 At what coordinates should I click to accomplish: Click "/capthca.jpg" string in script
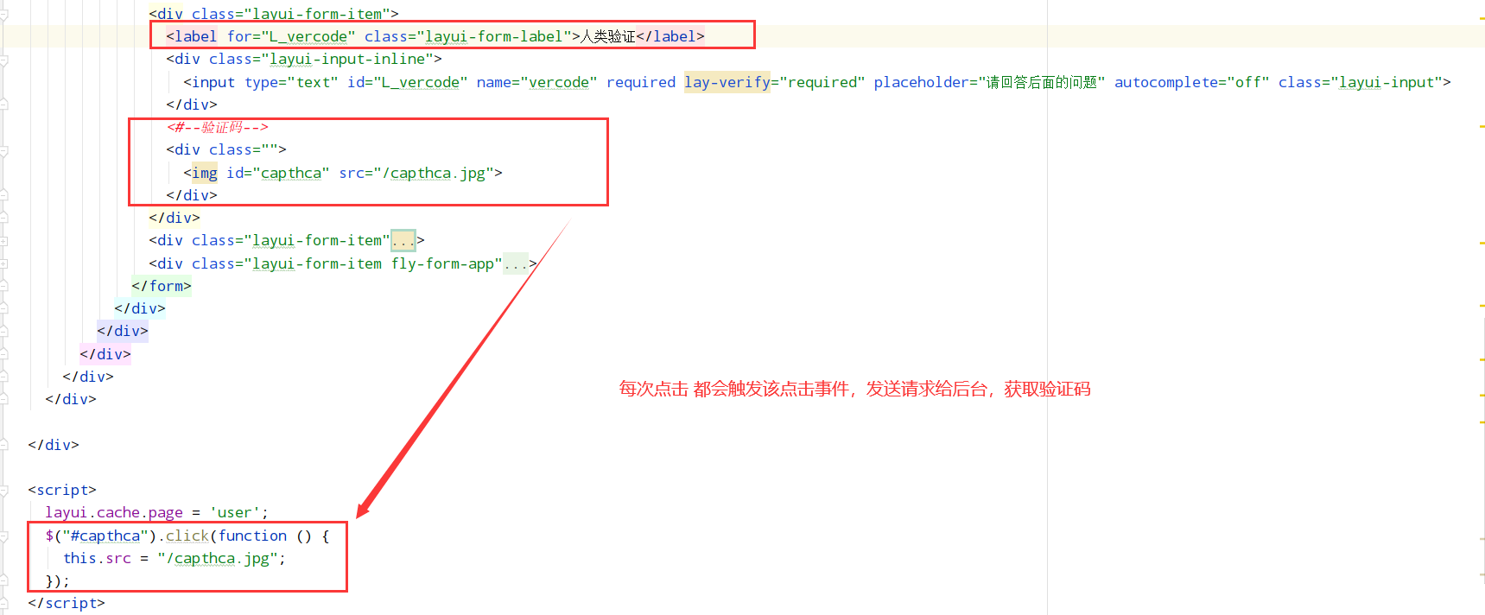218,558
